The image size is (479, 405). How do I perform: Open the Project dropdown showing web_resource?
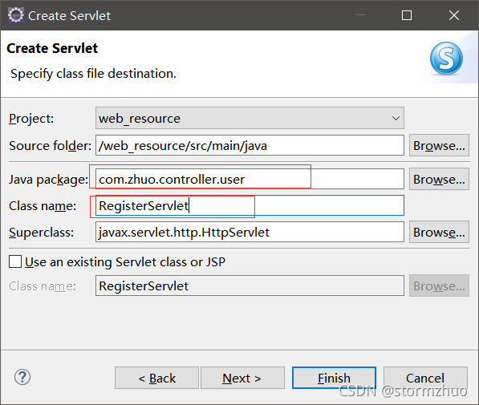[x=250, y=118]
